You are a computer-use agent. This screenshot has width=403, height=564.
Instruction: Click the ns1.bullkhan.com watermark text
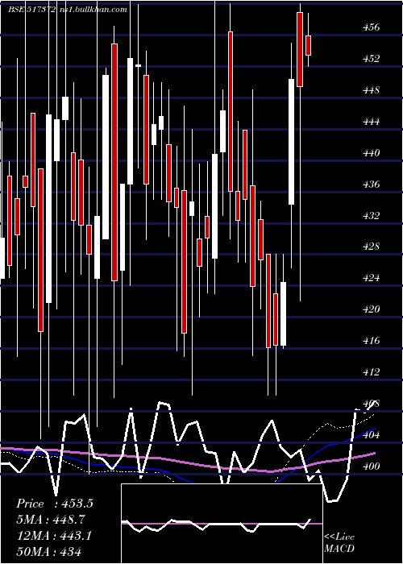(92, 10)
